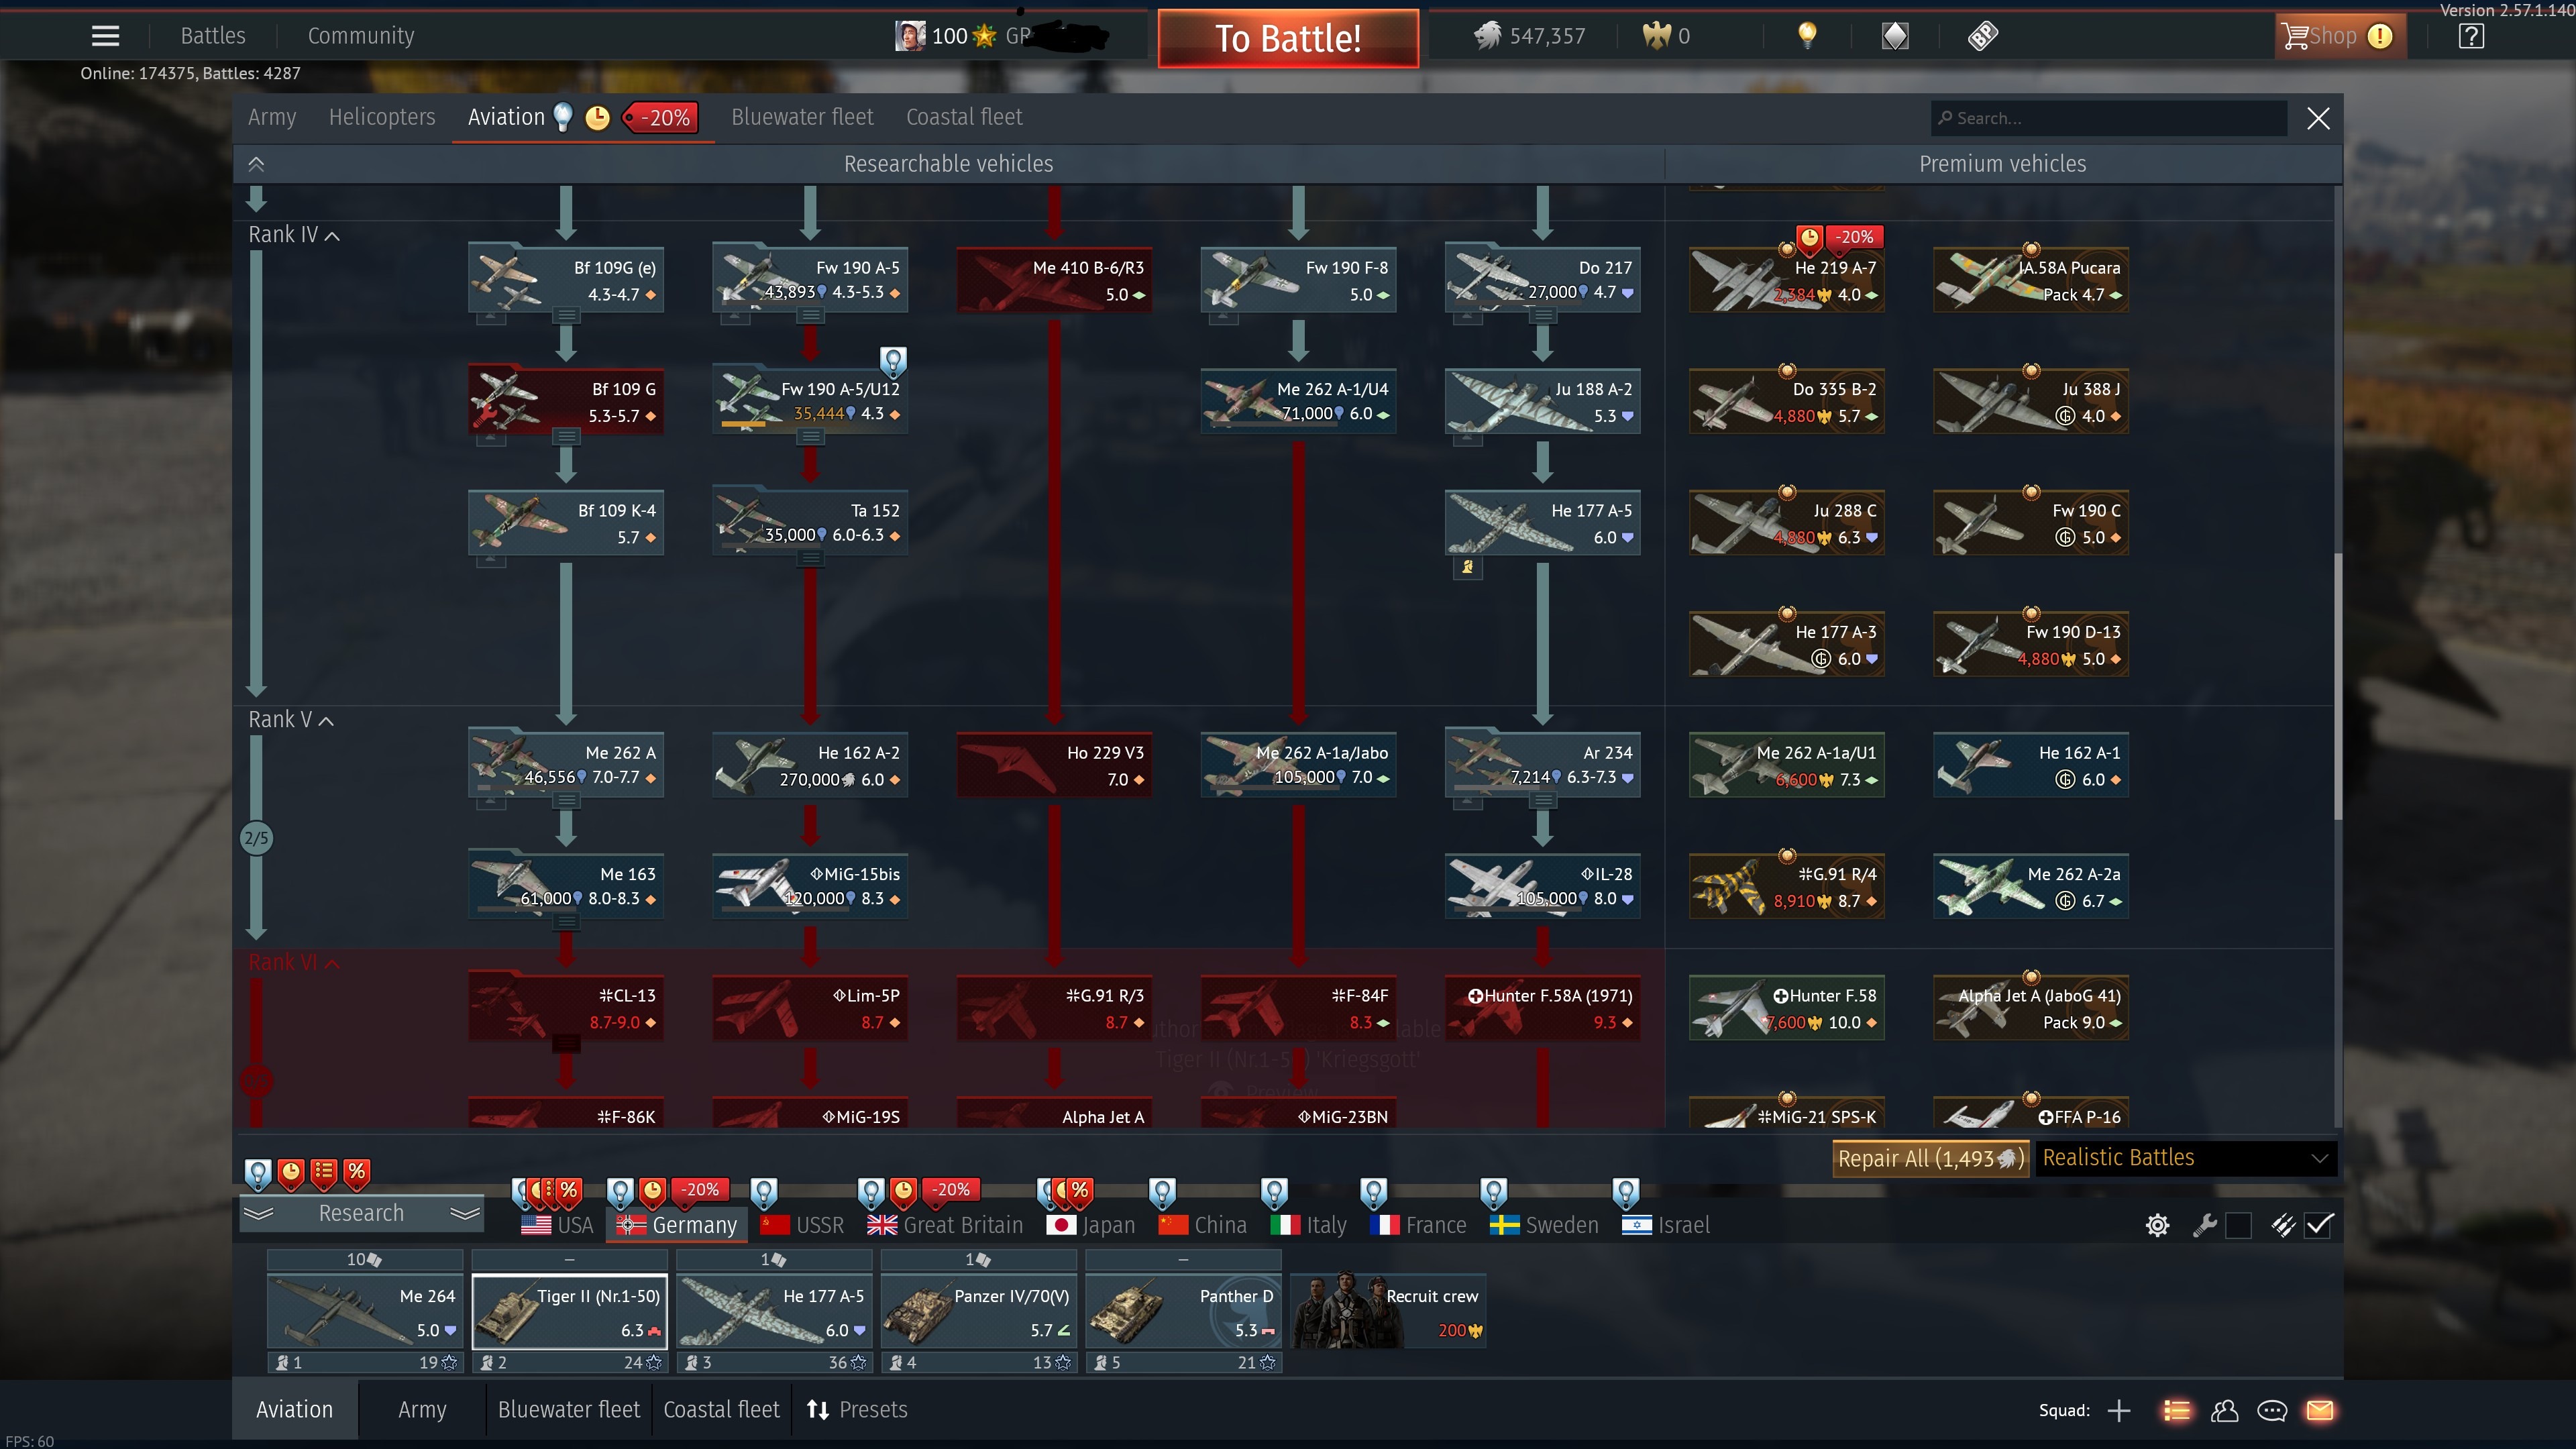Viewport: 2576px width, 1449px height.
Task: Click the lightbulb icon in the top bar
Action: [1806, 36]
